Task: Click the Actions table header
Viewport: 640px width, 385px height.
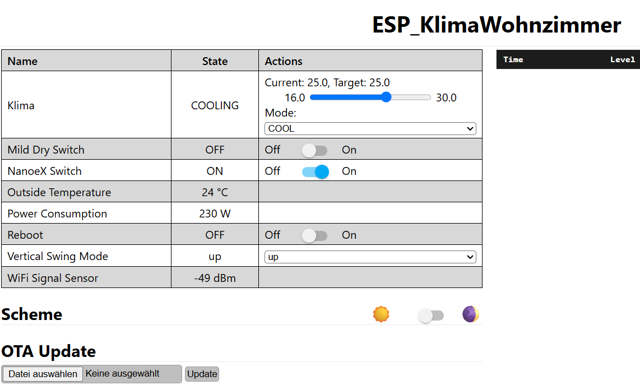Action: click(284, 61)
